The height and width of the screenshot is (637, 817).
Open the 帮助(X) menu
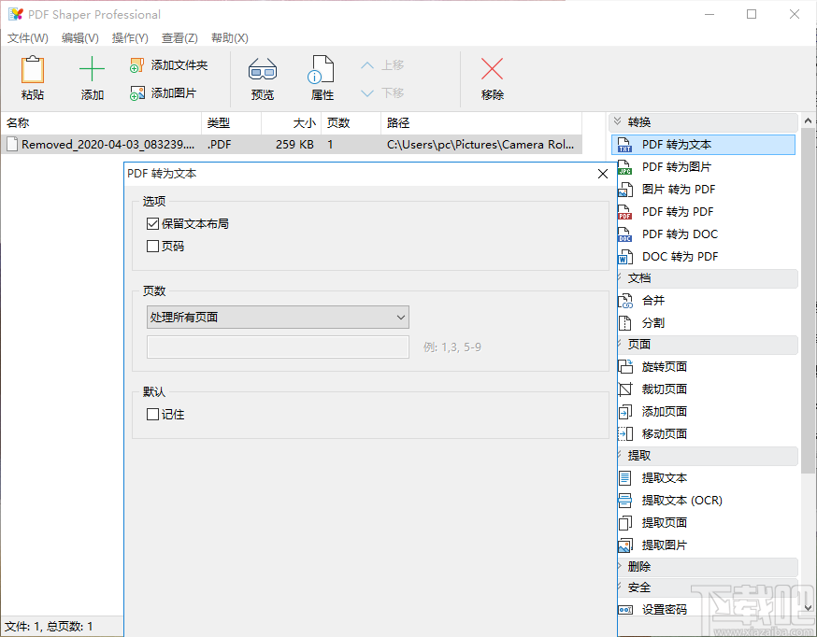click(229, 37)
